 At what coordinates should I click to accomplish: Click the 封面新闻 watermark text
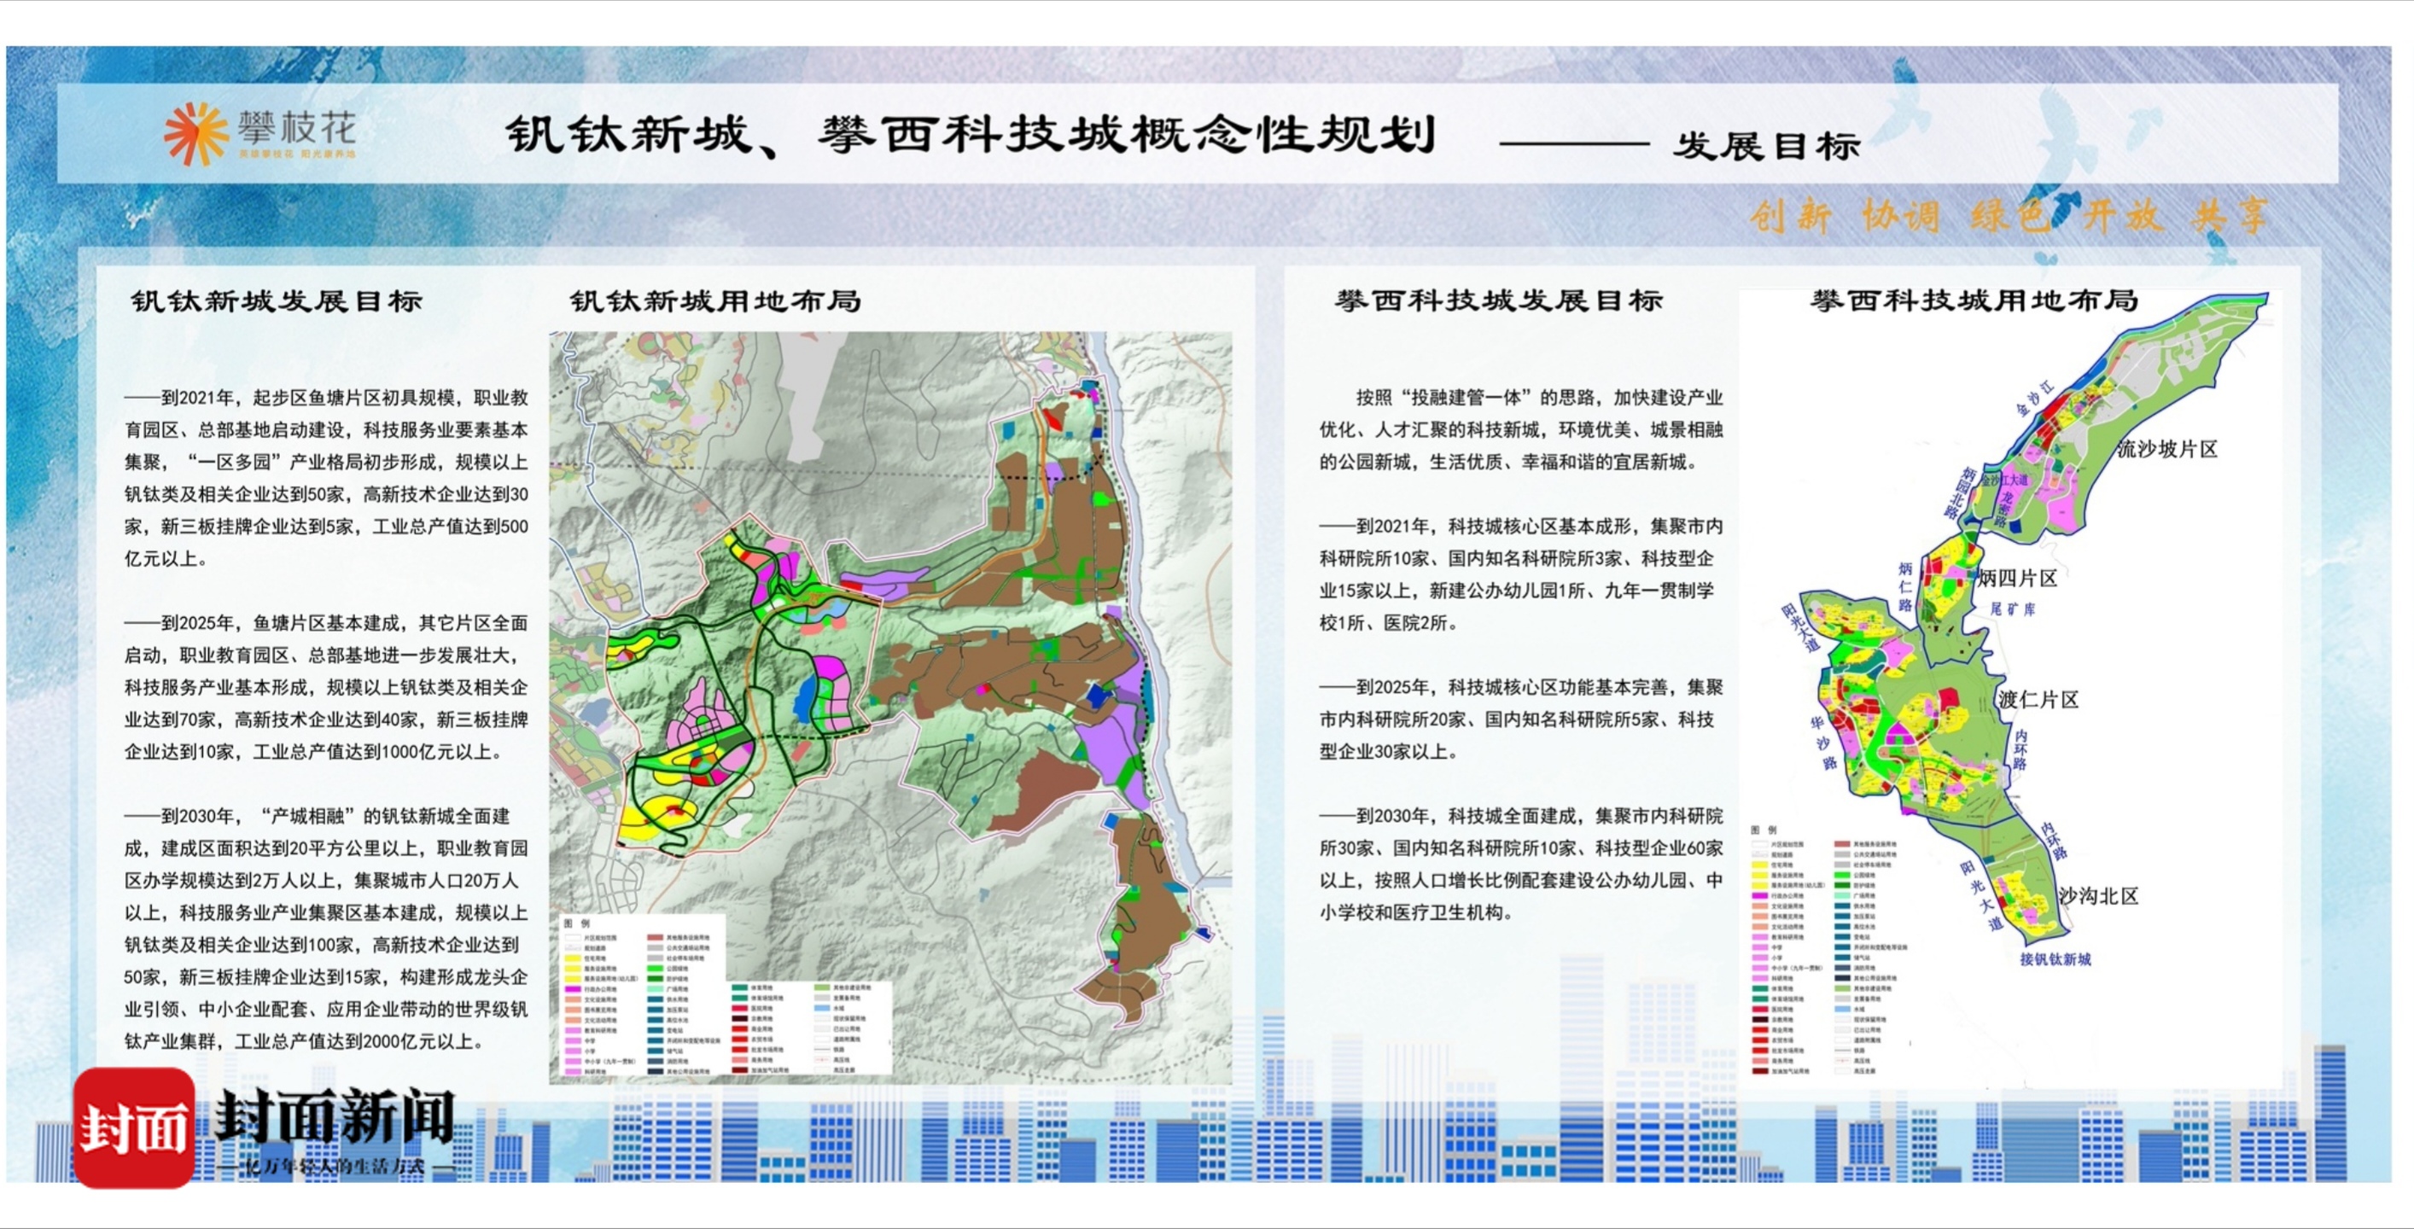[335, 1116]
